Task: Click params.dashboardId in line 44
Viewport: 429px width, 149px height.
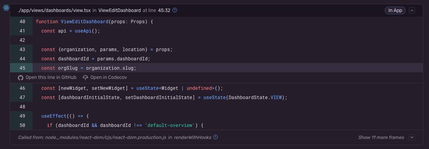Action: [123, 59]
